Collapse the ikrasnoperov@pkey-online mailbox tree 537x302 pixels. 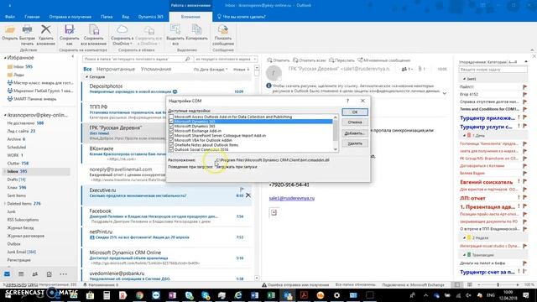click(x=5, y=115)
